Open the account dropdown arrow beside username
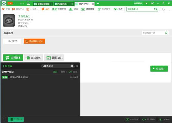Screen dimensions: 172x123 tap(24, 3)
